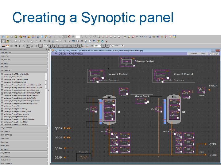Select the Text 'A' tool
The height and width of the screenshot is (165, 221).
pyautogui.click(x=40, y=41)
